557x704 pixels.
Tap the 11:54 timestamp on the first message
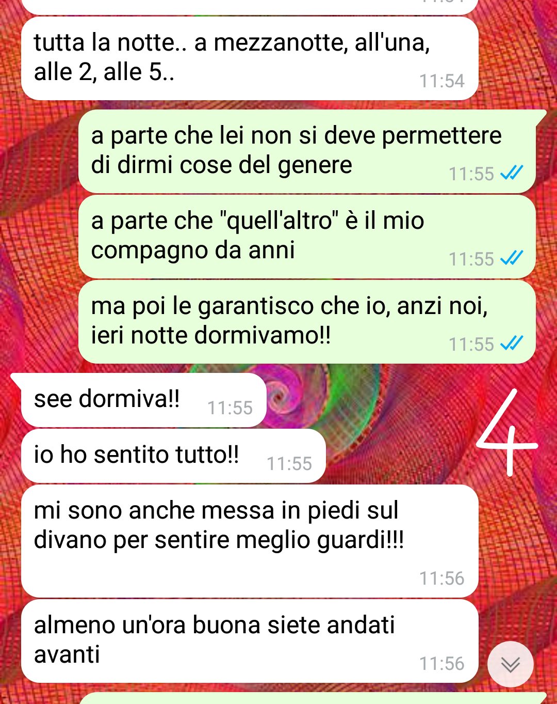click(441, 81)
